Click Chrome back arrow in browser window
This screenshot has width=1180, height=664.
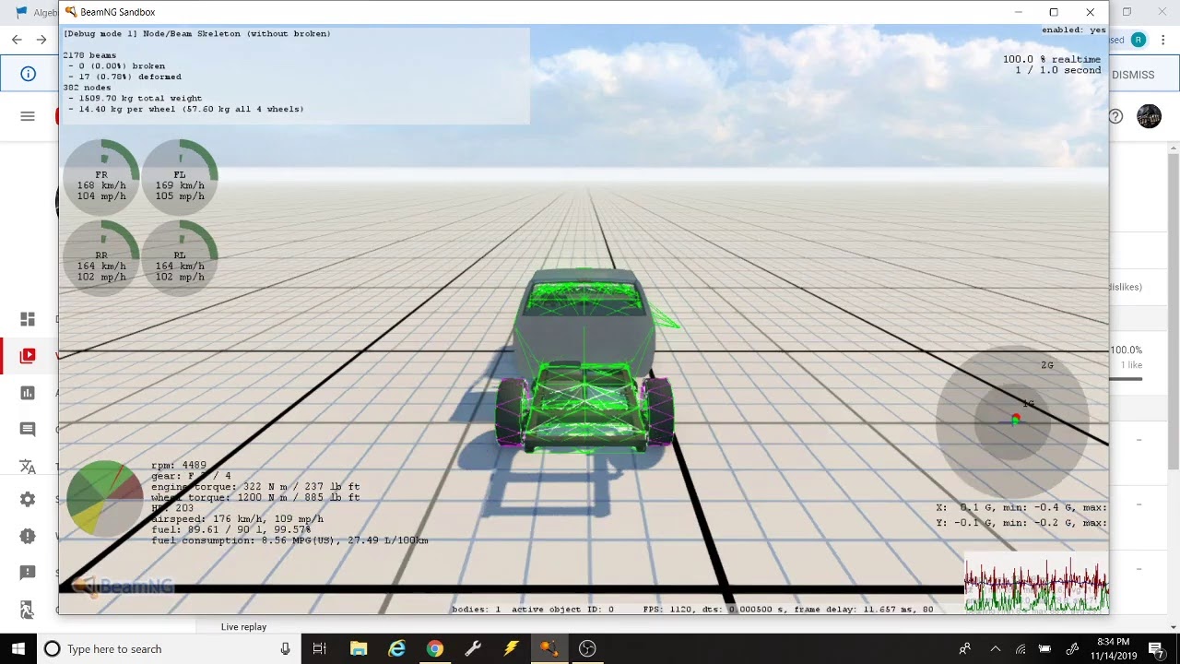coord(17,40)
